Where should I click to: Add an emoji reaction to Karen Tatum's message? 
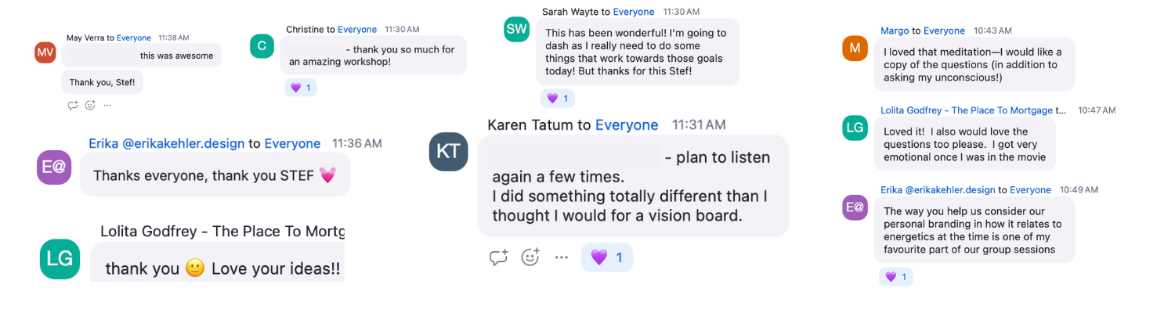pos(530,257)
